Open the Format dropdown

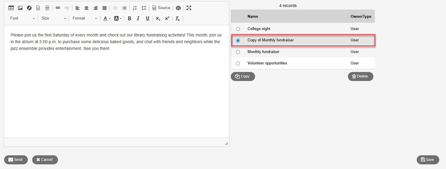(84, 18)
